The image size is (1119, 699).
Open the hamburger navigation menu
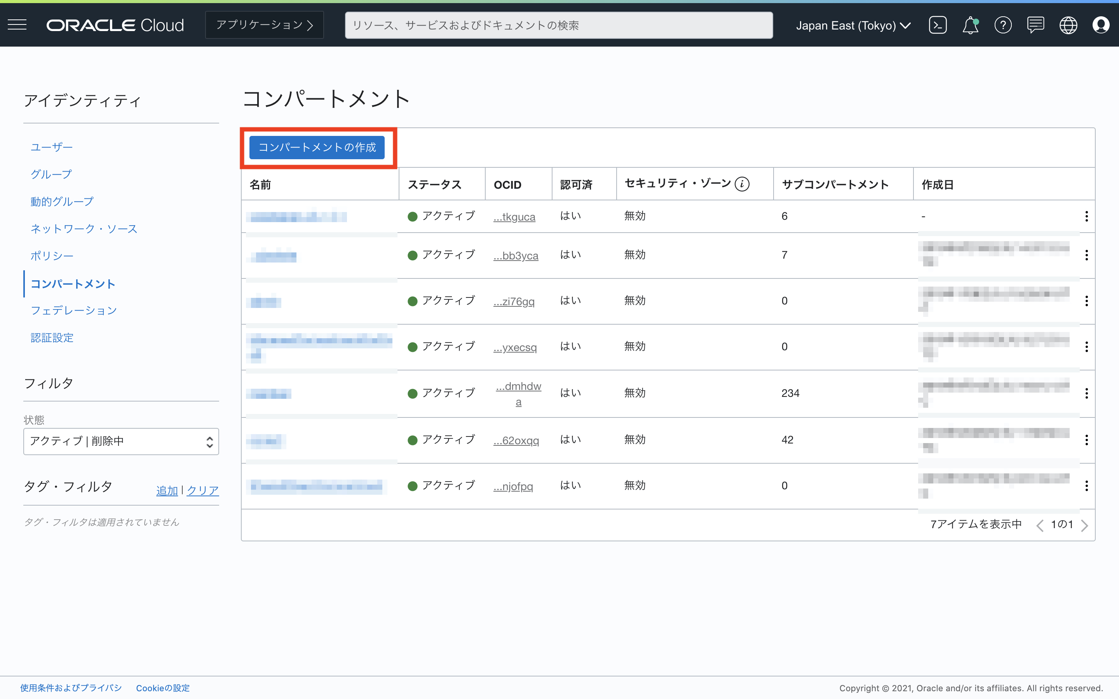(17, 25)
